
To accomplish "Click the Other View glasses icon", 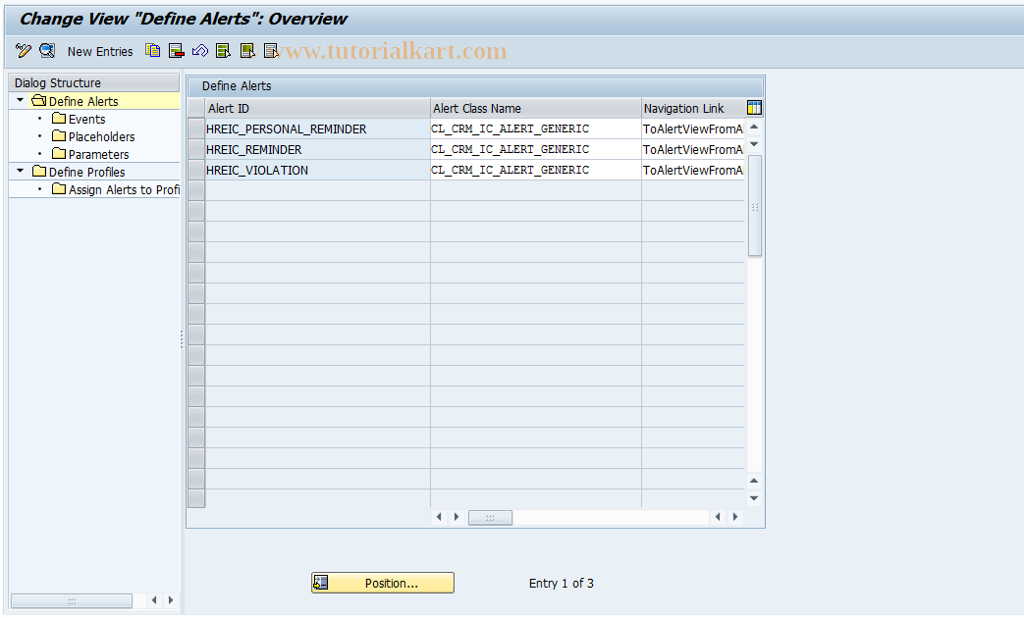I will (x=47, y=51).
